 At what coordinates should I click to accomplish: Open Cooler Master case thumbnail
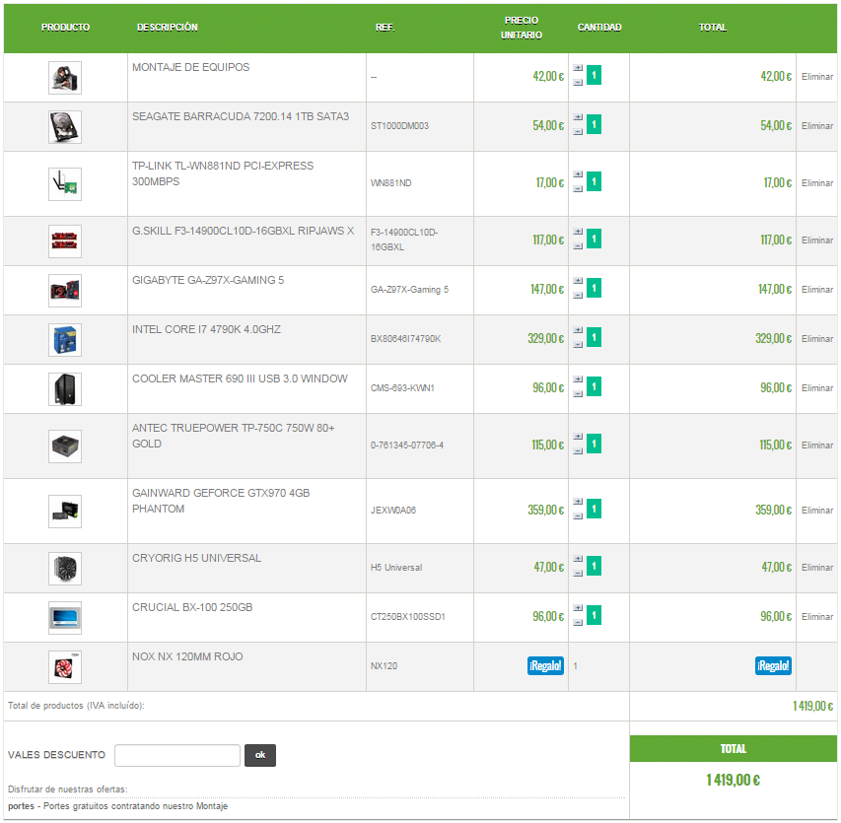65,389
